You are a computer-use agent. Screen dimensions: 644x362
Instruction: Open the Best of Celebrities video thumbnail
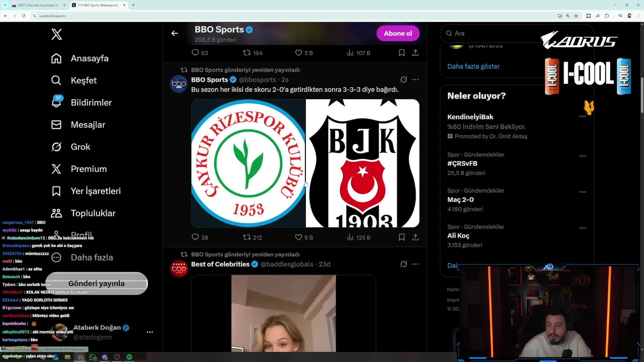(283, 313)
